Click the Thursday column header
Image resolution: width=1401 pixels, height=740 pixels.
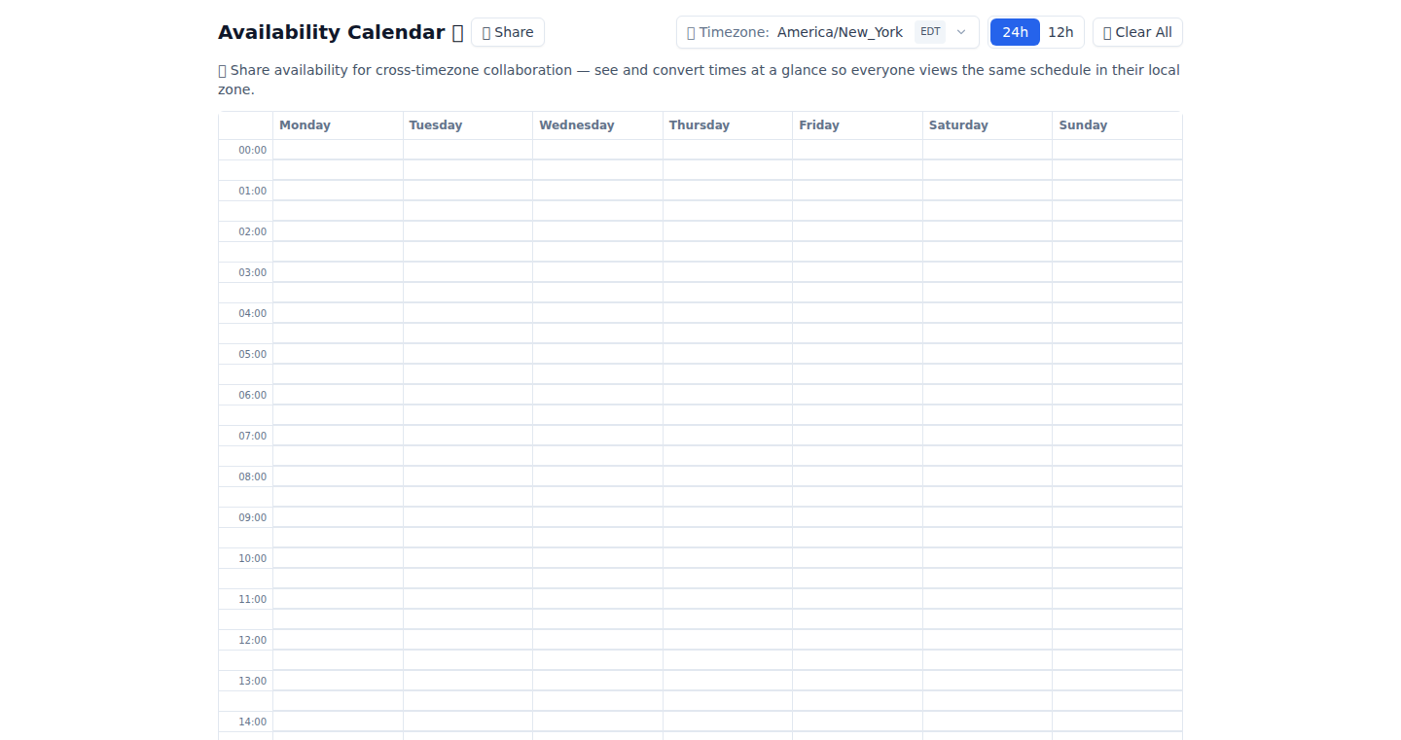tap(728, 125)
